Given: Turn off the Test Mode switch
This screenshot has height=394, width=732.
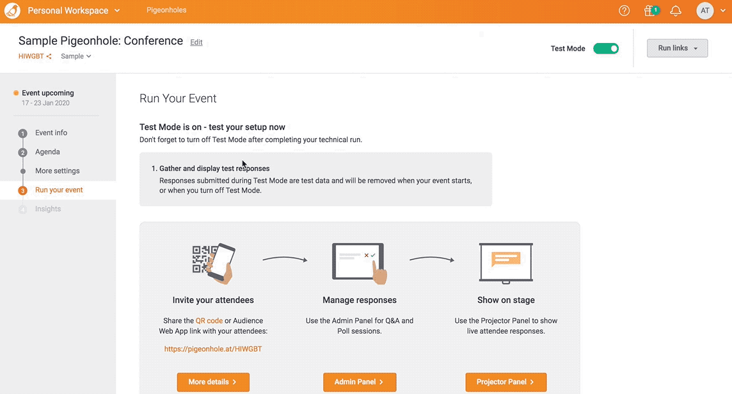Looking at the screenshot, I should [x=606, y=48].
